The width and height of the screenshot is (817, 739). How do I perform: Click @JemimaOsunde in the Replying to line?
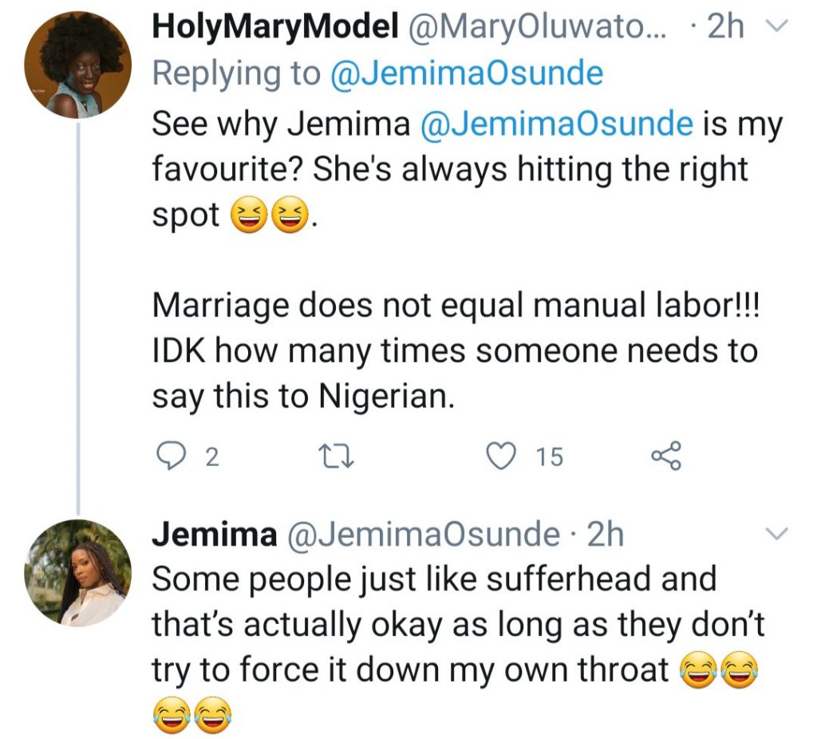(x=466, y=73)
